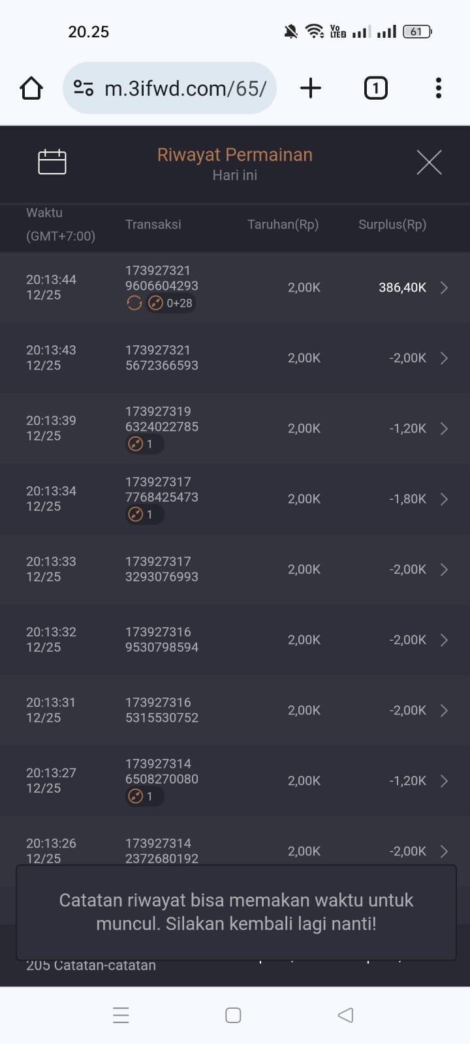Click the orange refresh icon in first transaction
Image resolution: width=470 pixels, height=1044 pixels.
coord(134,303)
